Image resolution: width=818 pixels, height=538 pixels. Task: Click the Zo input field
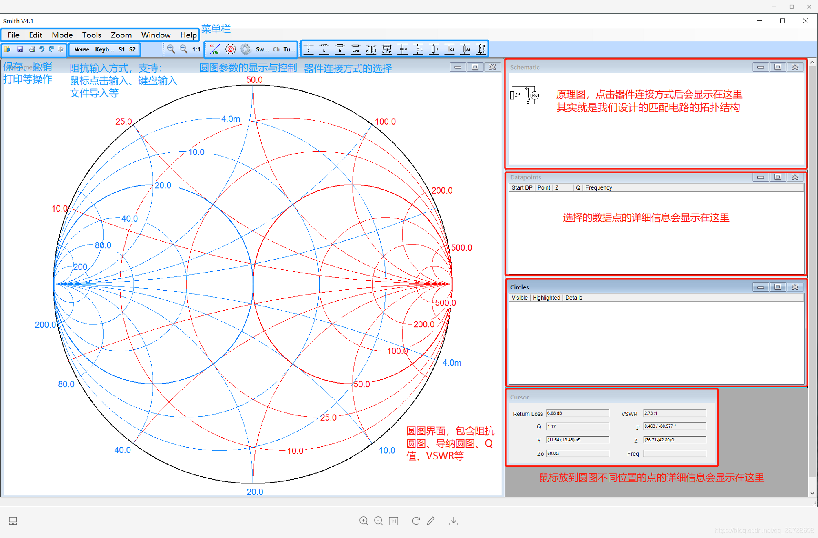click(577, 453)
